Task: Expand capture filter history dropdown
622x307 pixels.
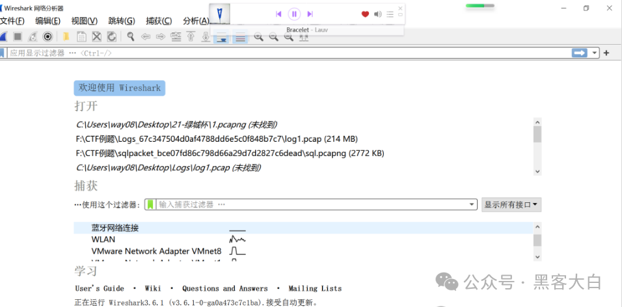Action: pos(472,205)
